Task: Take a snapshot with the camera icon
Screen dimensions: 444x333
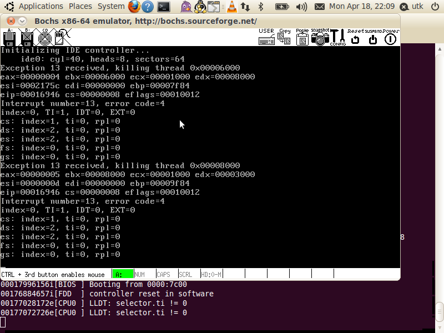Action: [x=320, y=37]
